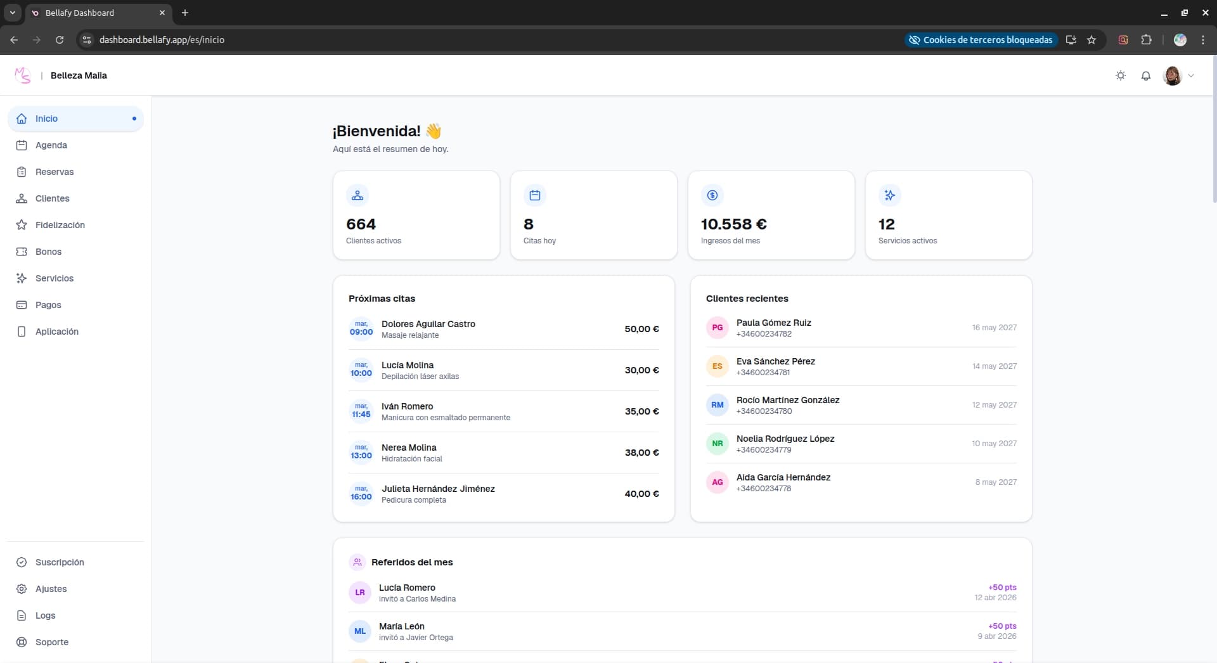Viewport: 1217px width, 663px height.
Task: Bookmark the page with the star icon
Action: coord(1091,39)
